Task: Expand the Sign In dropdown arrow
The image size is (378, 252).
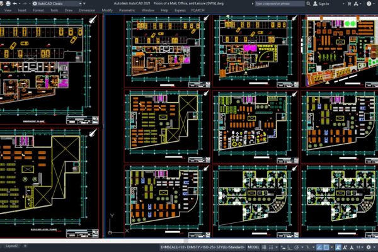Action: pyautogui.click(x=343, y=4)
